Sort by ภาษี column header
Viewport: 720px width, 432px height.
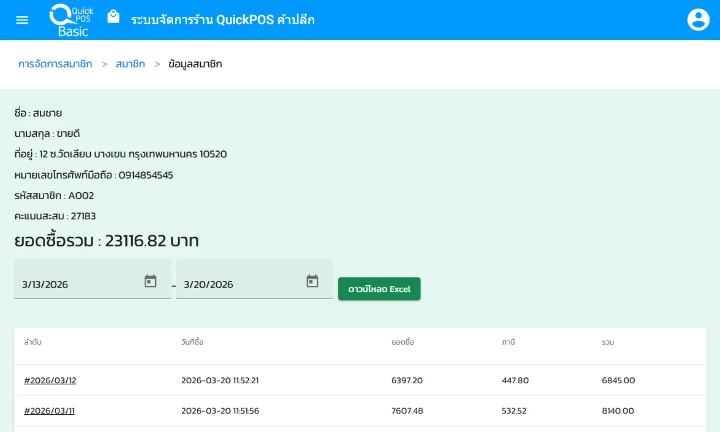point(508,342)
